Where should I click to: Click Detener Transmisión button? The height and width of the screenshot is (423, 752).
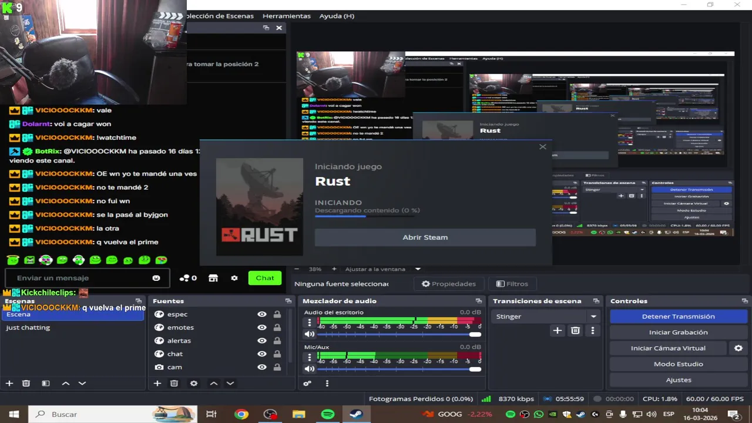pyautogui.click(x=679, y=316)
